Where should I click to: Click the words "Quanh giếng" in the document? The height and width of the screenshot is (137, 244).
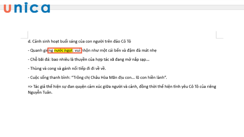[x=42, y=51]
